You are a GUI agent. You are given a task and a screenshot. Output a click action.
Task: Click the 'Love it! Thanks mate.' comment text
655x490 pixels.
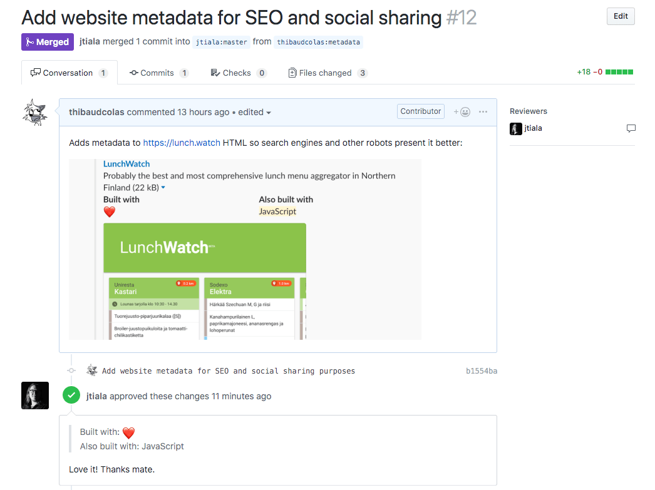click(112, 469)
